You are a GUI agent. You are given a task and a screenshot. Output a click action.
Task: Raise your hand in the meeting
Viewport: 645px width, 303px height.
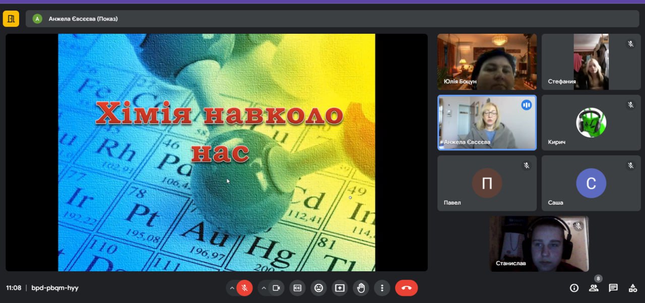point(361,288)
